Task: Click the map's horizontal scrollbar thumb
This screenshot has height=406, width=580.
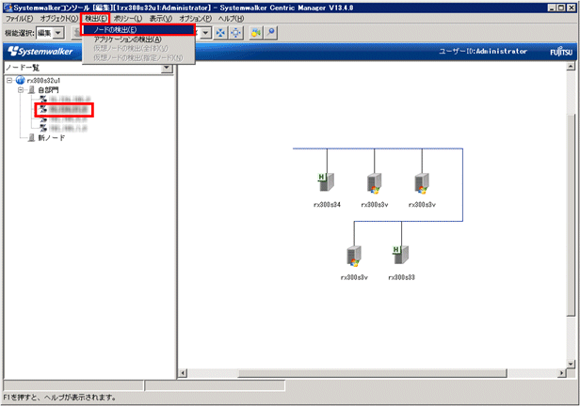Action: pos(372,373)
